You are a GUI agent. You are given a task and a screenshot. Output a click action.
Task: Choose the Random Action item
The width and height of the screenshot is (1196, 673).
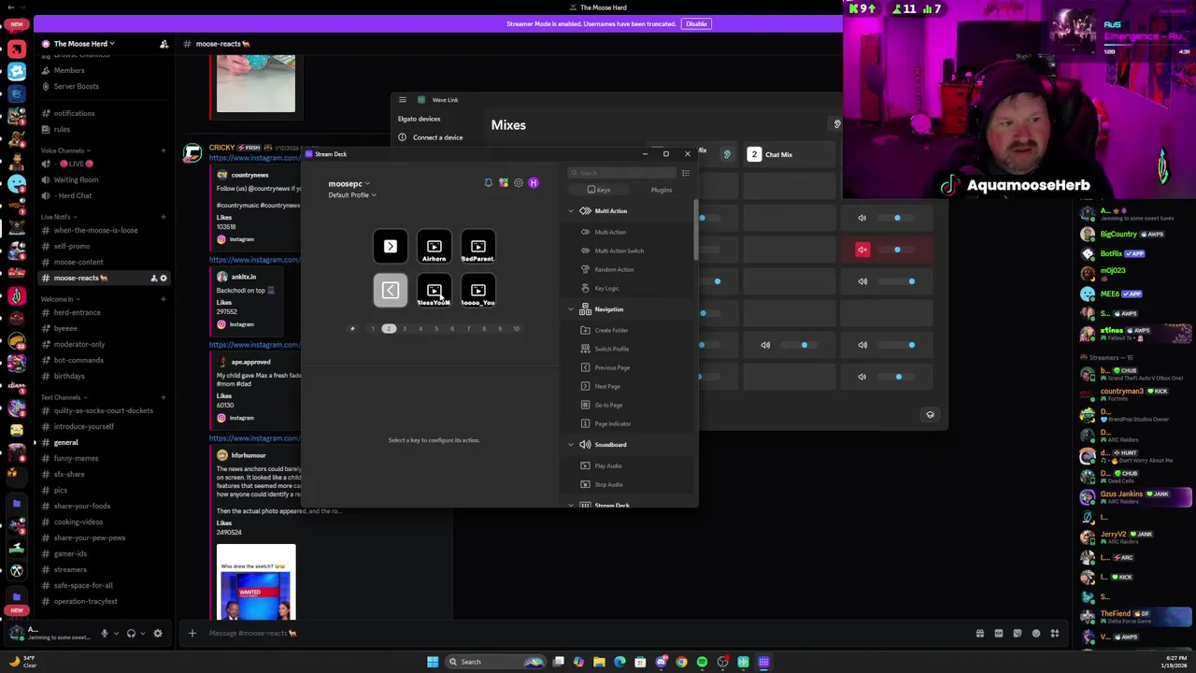point(613,269)
